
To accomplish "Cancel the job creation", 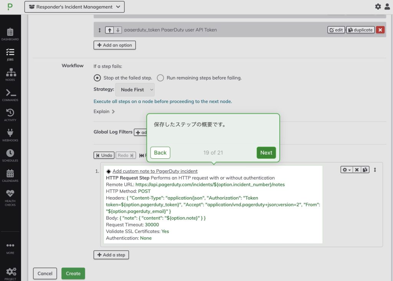I will click(45, 273).
